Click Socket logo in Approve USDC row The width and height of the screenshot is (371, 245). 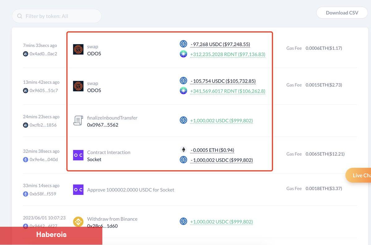78,190
